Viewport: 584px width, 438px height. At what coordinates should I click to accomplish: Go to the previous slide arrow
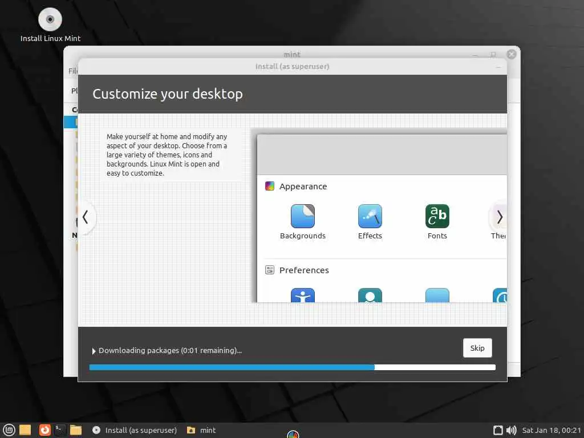86,217
